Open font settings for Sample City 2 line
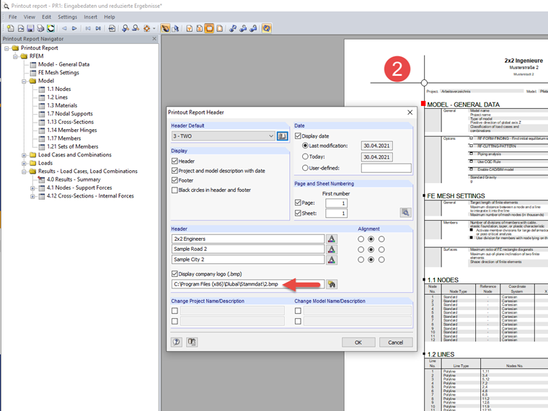 (331, 260)
